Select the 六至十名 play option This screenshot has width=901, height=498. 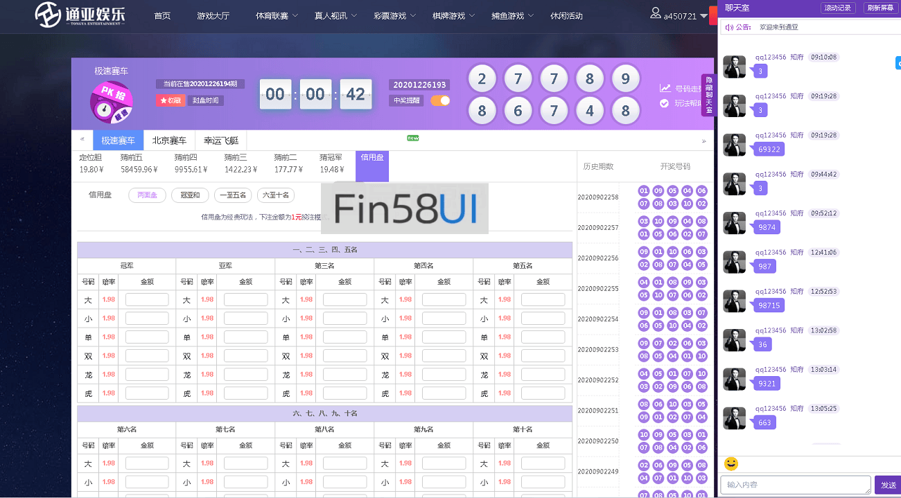pyautogui.click(x=275, y=195)
